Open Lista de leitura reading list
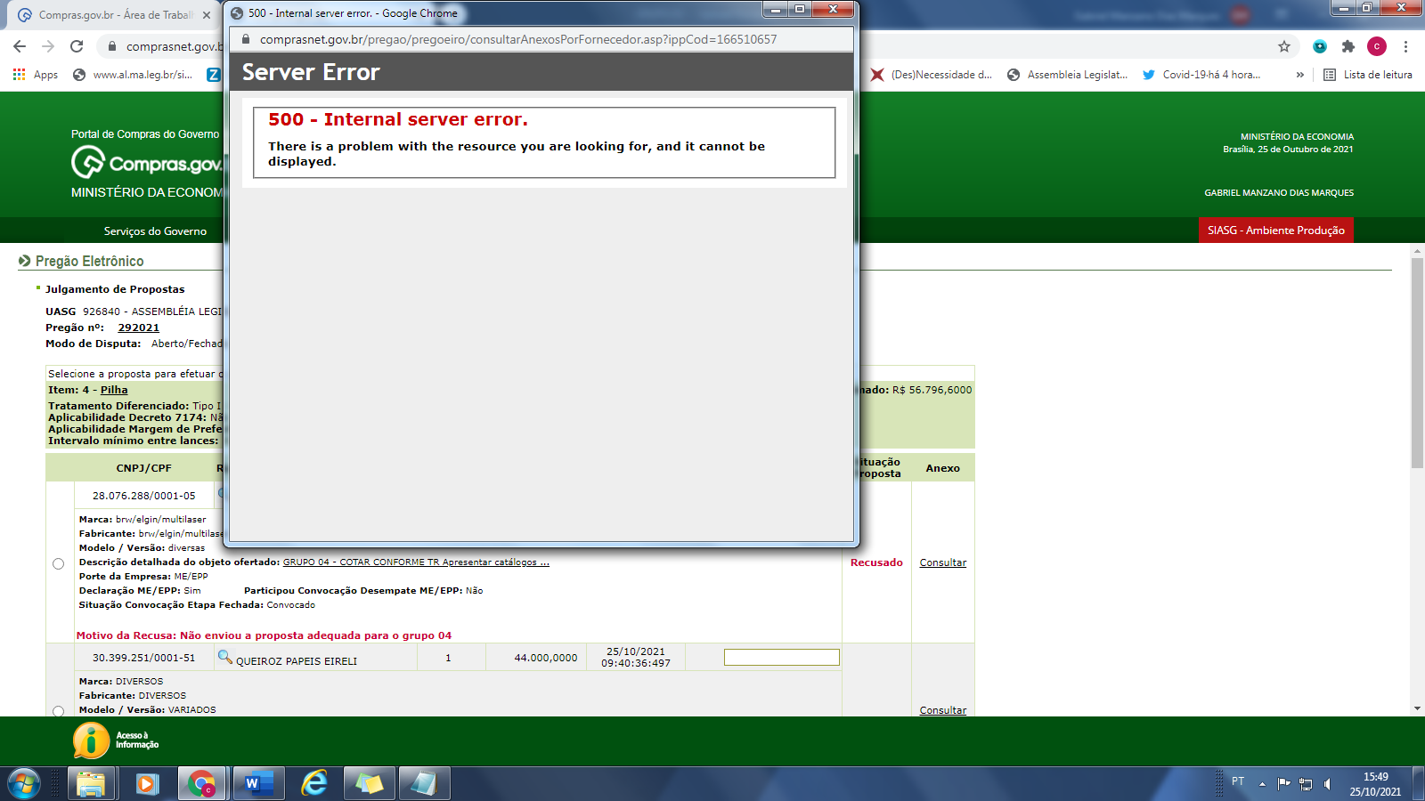The image size is (1425, 801). coord(1368,75)
